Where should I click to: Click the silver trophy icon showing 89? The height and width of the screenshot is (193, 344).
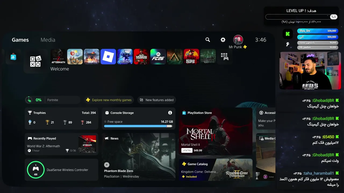pyautogui.click(x=65, y=122)
